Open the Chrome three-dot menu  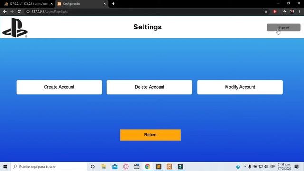pyautogui.click(x=299, y=11)
